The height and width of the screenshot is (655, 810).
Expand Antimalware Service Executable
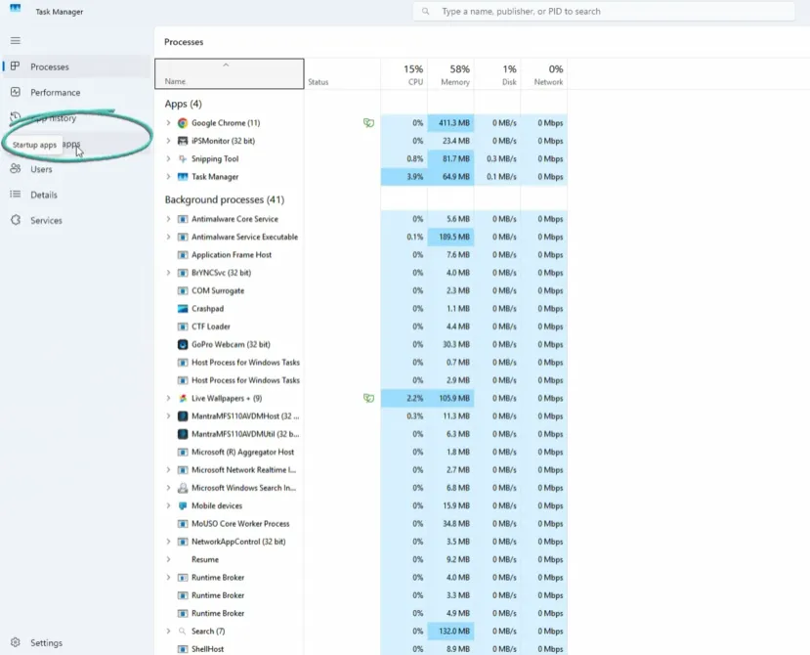coord(168,237)
